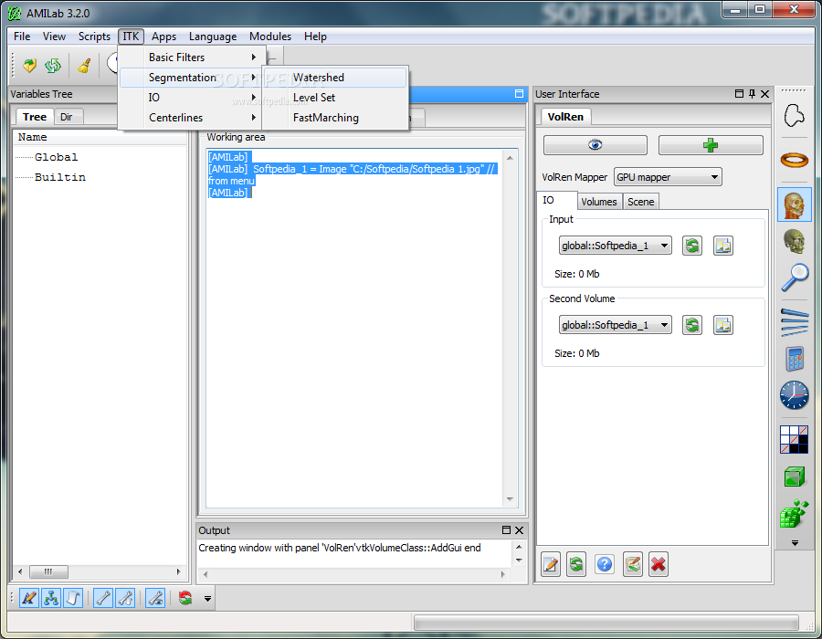Screen dimensions: 822x639
Task: Select the Global tree node
Action: (56, 157)
